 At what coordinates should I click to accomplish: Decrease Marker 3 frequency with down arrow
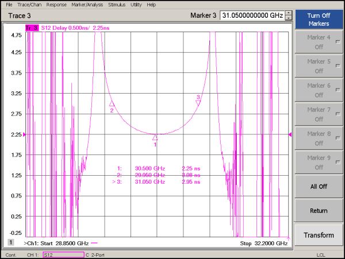(289, 18)
